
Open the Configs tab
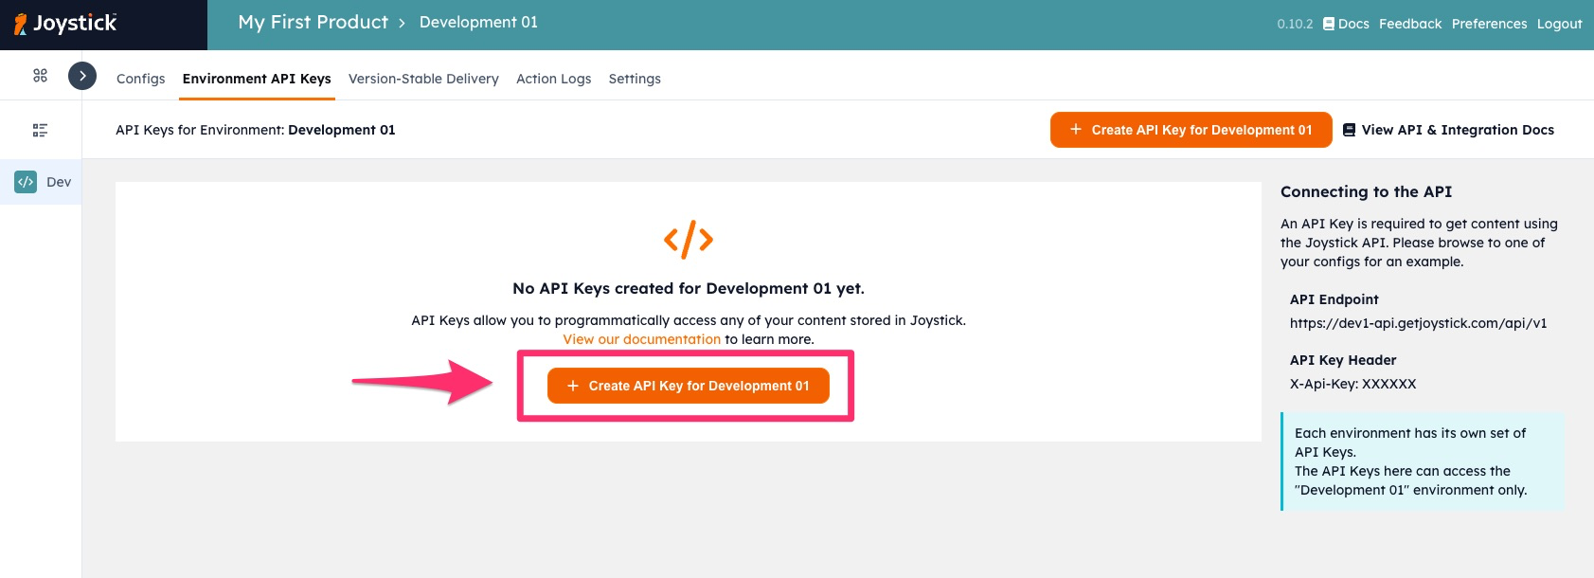141,79
